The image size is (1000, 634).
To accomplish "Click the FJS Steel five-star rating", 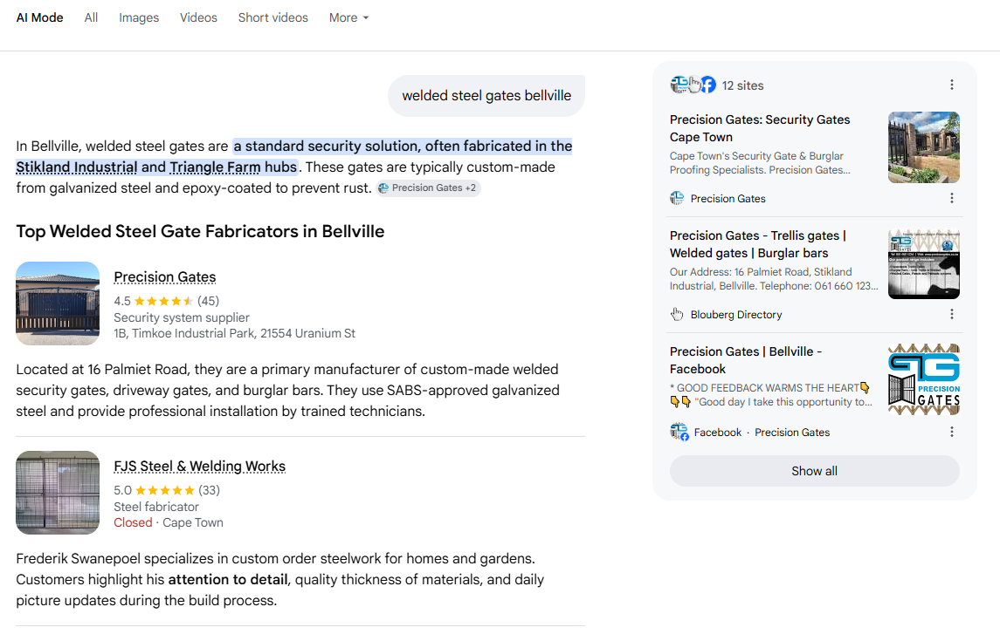I will (164, 490).
